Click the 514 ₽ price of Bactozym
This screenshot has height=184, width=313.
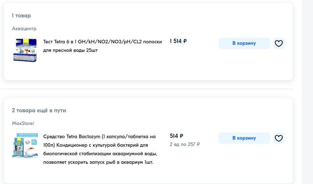176,136
